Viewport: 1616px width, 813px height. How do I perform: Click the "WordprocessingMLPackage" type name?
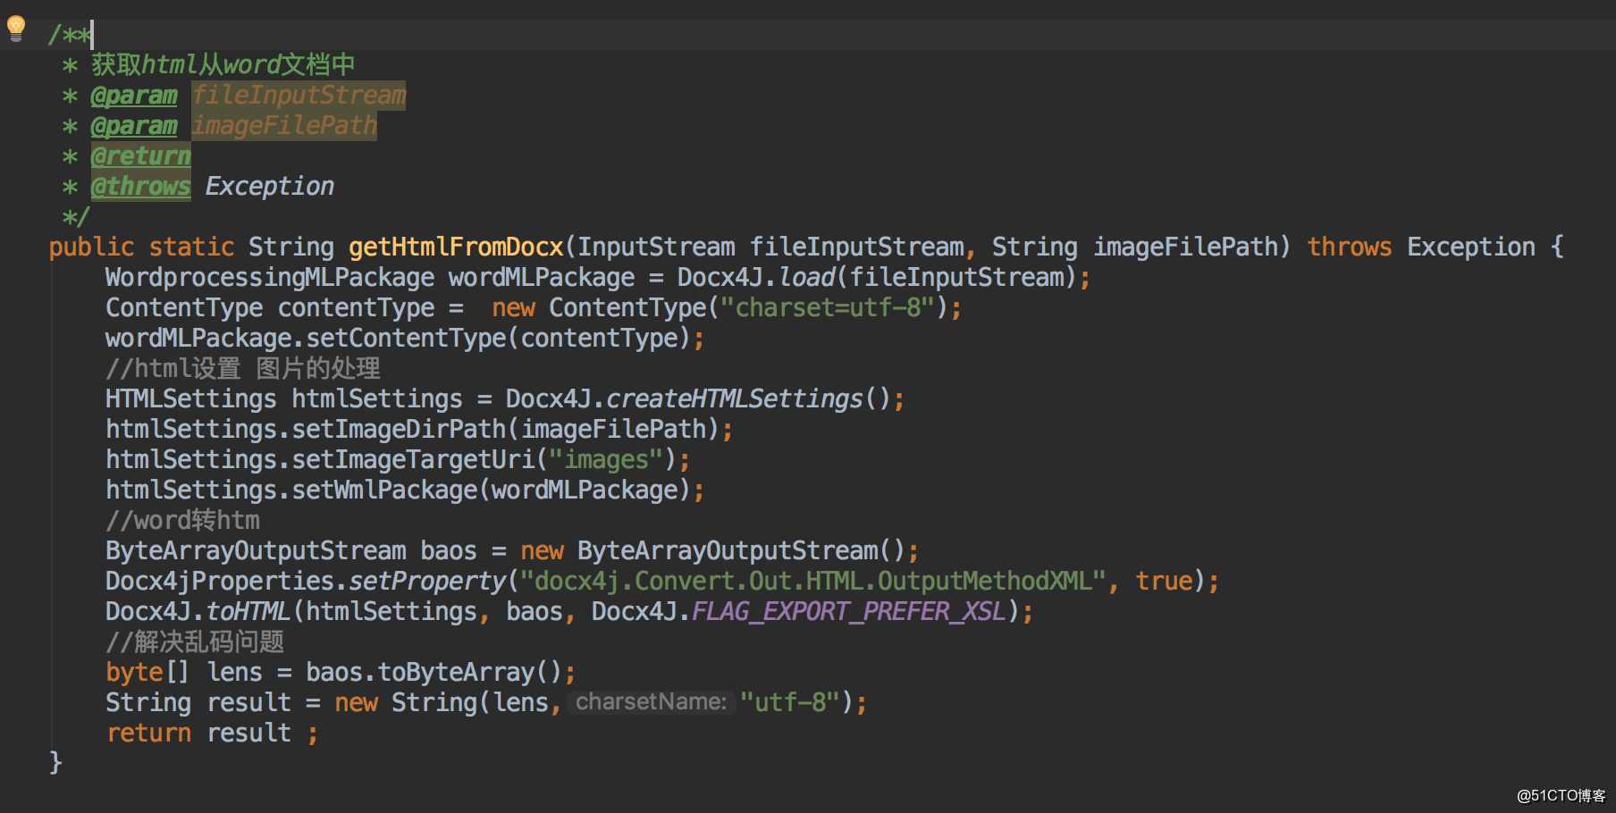[x=270, y=277]
